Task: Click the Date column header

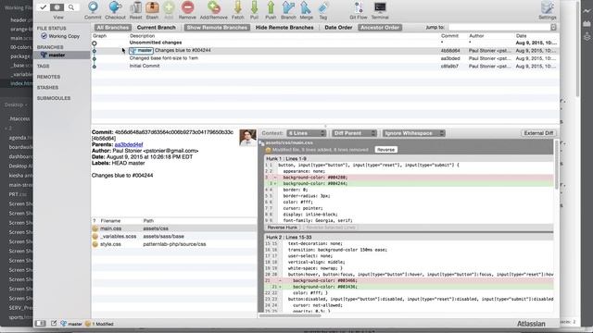Action: click(x=521, y=36)
